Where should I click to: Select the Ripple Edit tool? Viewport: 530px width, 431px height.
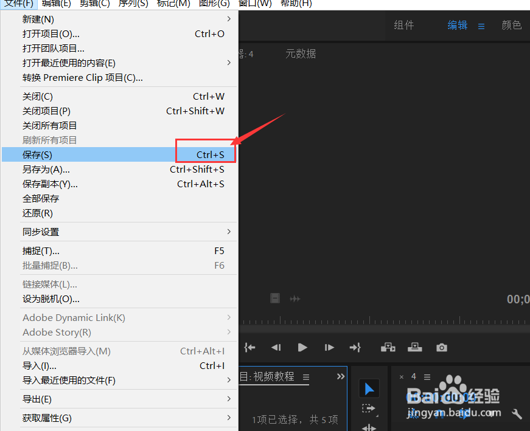pos(369,429)
